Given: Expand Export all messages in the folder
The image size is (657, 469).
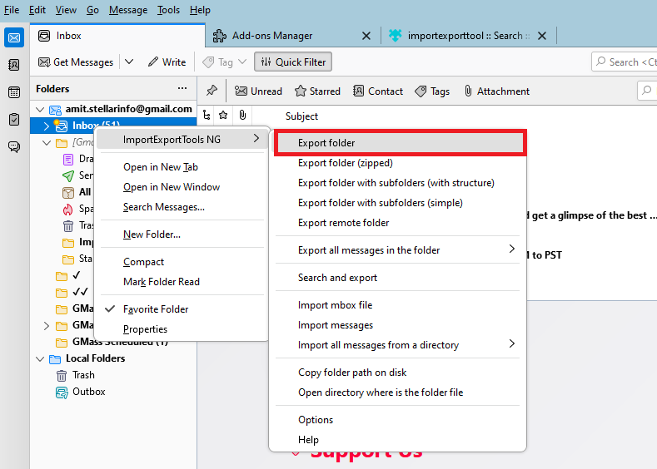Looking at the screenshot, I should pos(397,250).
